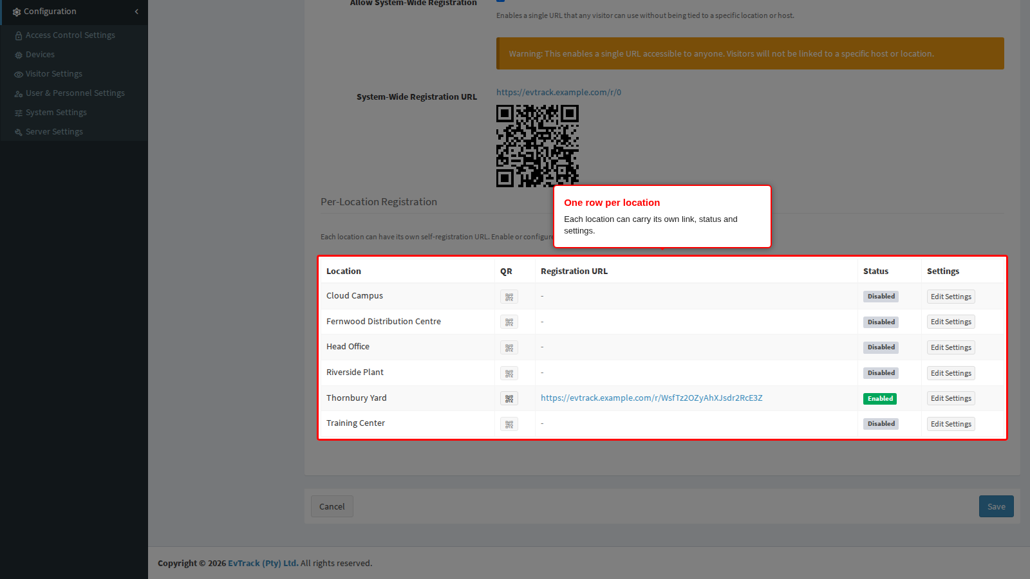Image resolution: width=1030 pixels, height=579 pixels.
Task: Open Server Settings in sidebar
Action: [x=74, y=132]
